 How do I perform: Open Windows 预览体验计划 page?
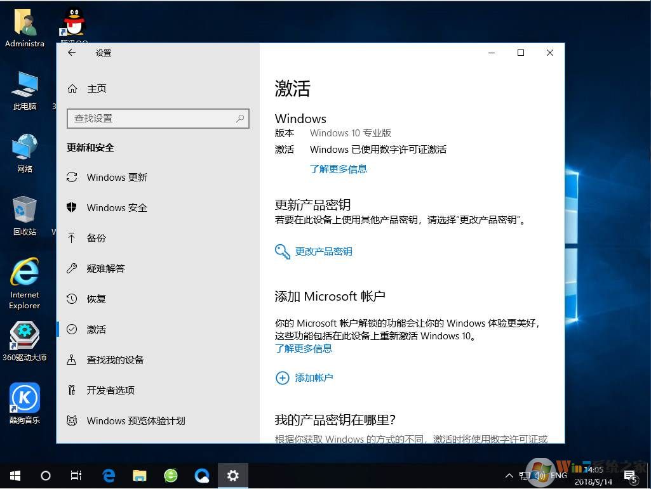coord(136,421)
